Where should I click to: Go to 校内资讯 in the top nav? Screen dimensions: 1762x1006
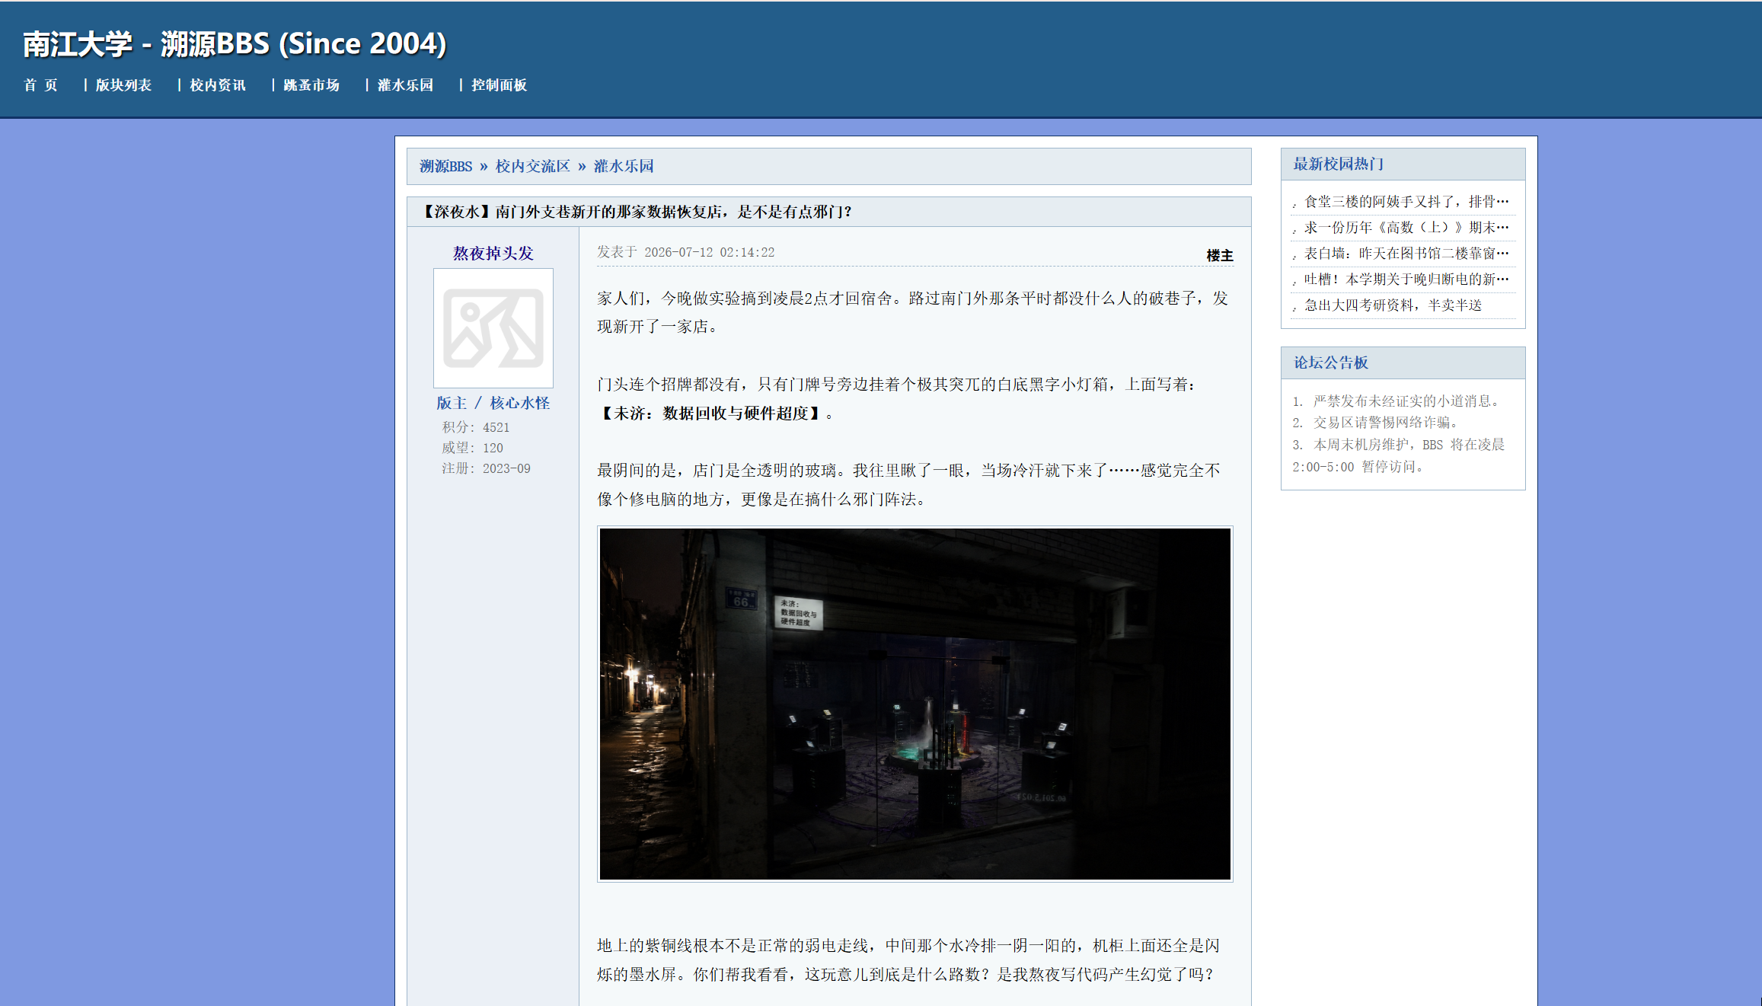click(218, 85)
